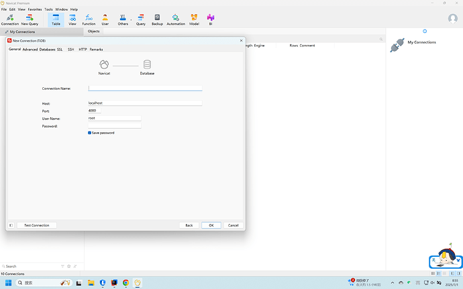
Task: Click the Rows column header
Action: pos(293,46)
